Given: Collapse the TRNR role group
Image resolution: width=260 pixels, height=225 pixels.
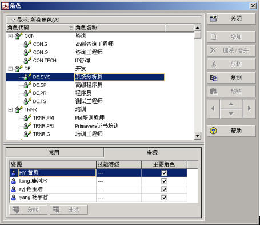Looking at the screenshot, I should [x=11, y=110].
